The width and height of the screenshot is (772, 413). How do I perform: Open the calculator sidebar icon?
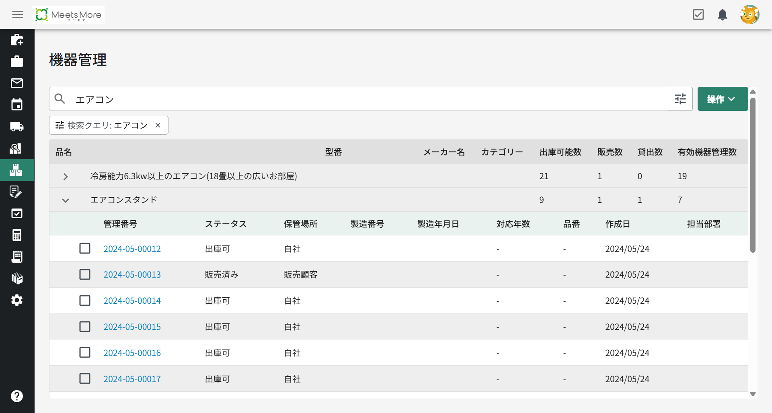[17, 235]
